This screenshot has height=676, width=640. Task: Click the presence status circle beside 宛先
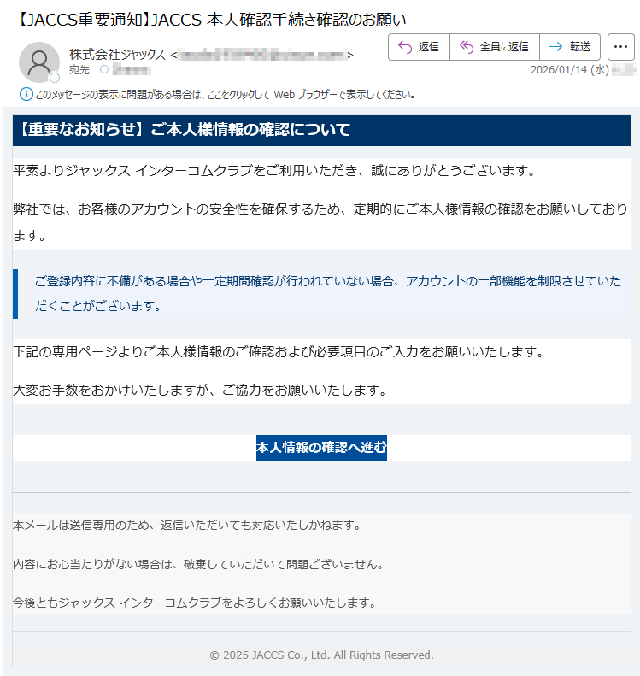coord(105,70)
